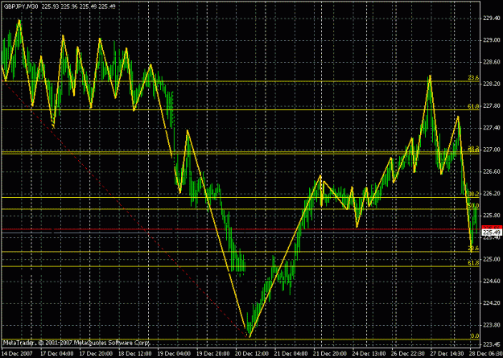Click the 23.6 Fibonacci label near 228.20

pyautogui.click(x=473, y=77)
